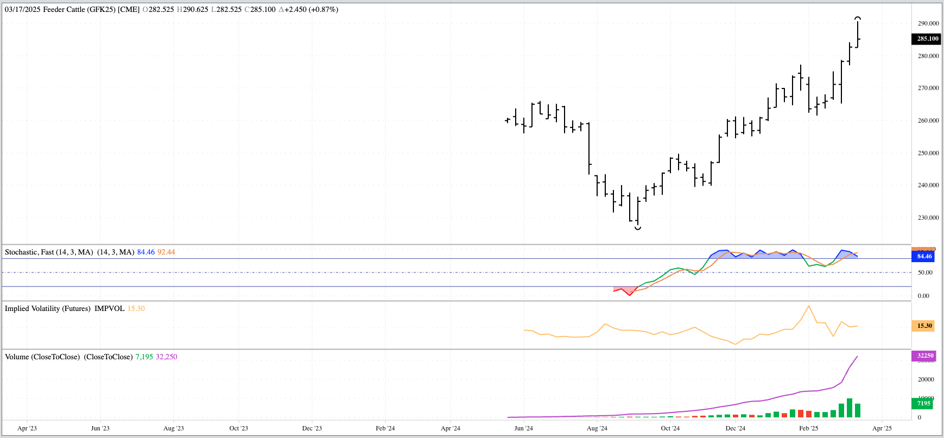Click the purple 32,250 value in volume legend
944x438 pixels.
pyautogui.click(x=167, y=357)
